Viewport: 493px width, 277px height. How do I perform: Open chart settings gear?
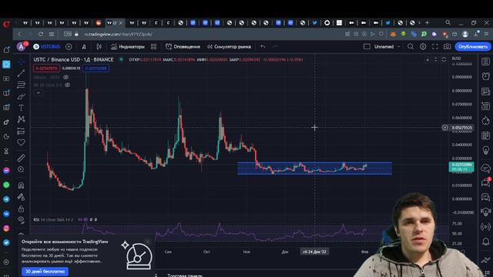423,46
